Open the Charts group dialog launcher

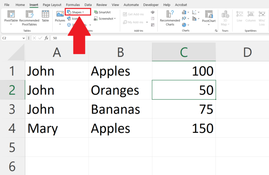click(x=216, y=31)
